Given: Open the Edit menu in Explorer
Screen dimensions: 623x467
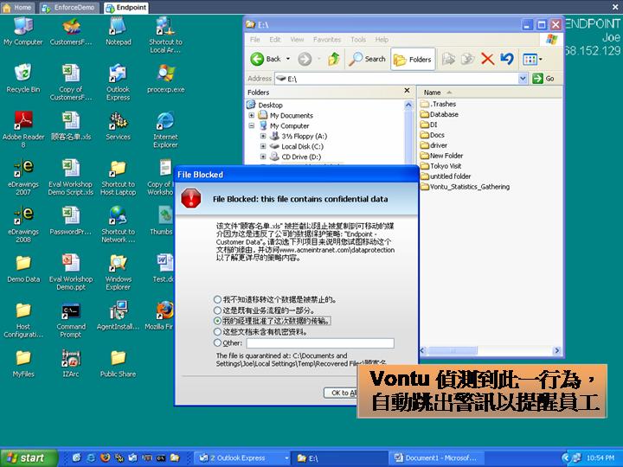Looking at the screenshot, I should pos(275,40).
